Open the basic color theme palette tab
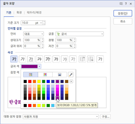 tap(31, 75)
